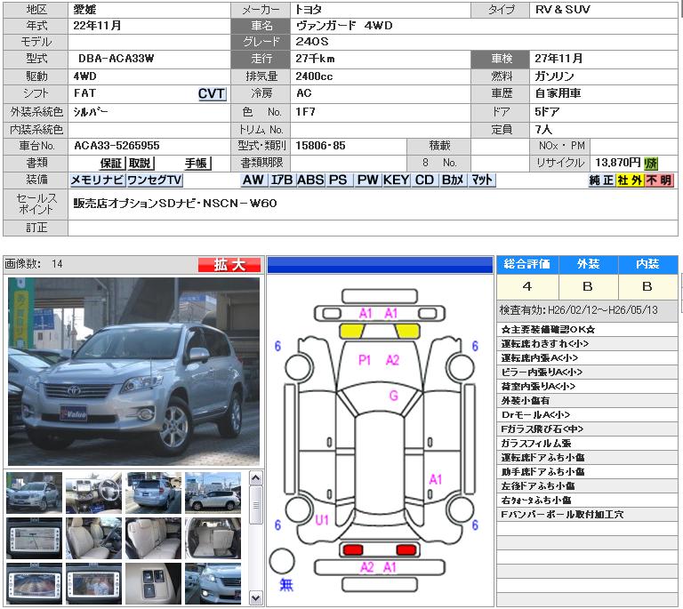Toggle the 不明 unknown indicator
The height and width of the screenshot is (609, 683).
click(x=659, y=180)
